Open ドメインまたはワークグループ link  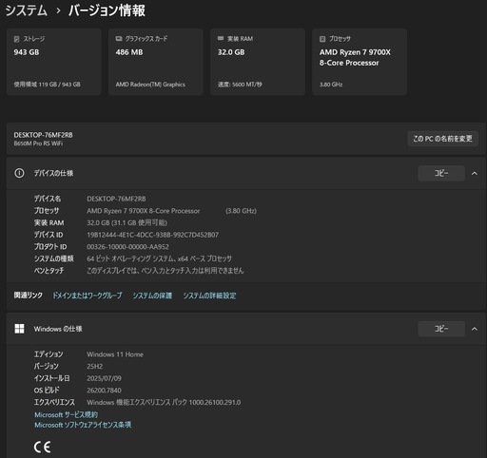(x=88, y=296)
